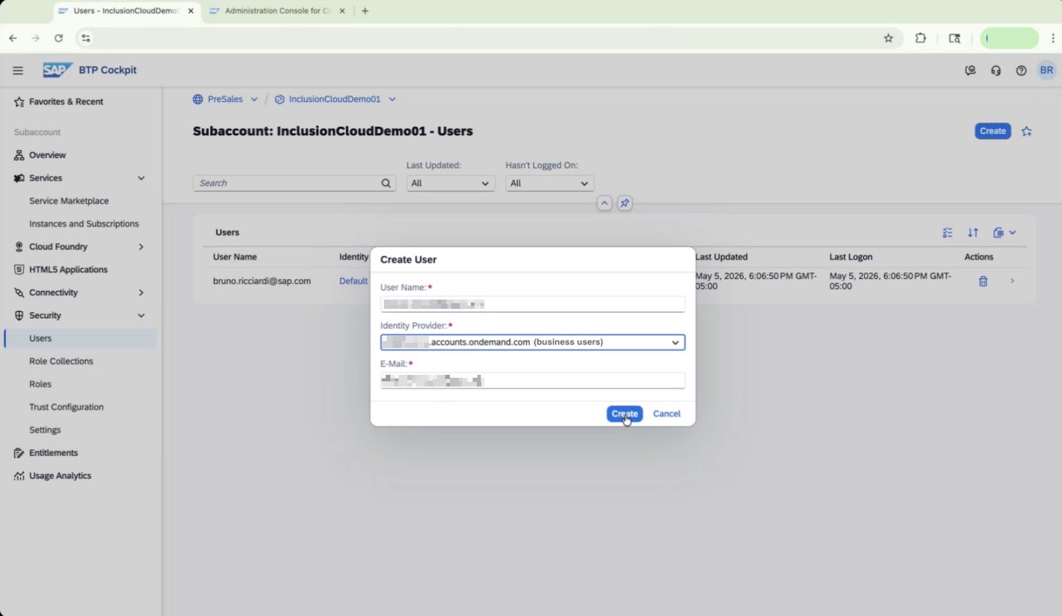Collapse the Services section chevron
Viewport: 1062px width, 616px height.
tap(141, 179)
